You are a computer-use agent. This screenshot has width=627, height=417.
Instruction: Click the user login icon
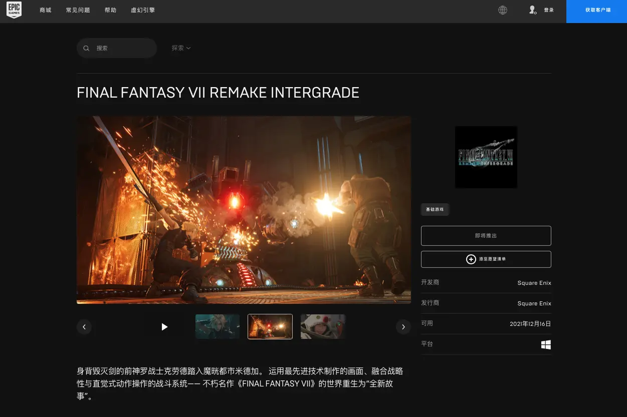[x=533, y=10]
